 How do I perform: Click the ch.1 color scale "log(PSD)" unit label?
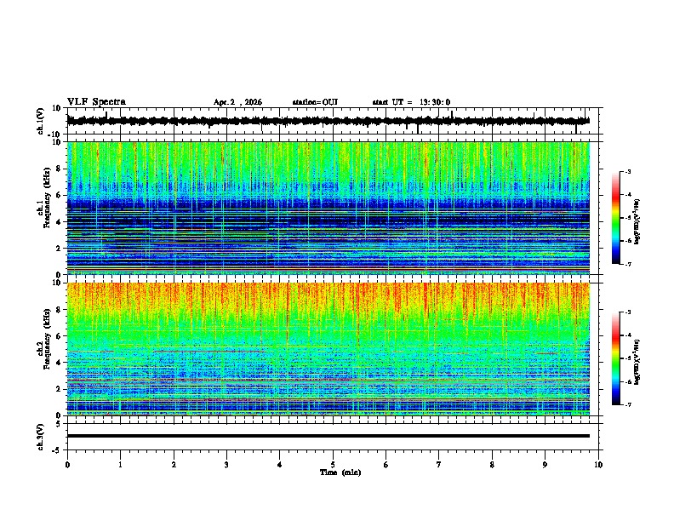[637, 222]
